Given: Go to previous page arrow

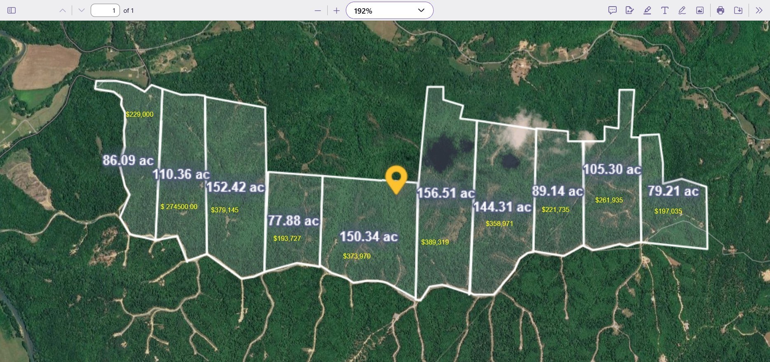Looking at the screenshot, I should point(63,10).
